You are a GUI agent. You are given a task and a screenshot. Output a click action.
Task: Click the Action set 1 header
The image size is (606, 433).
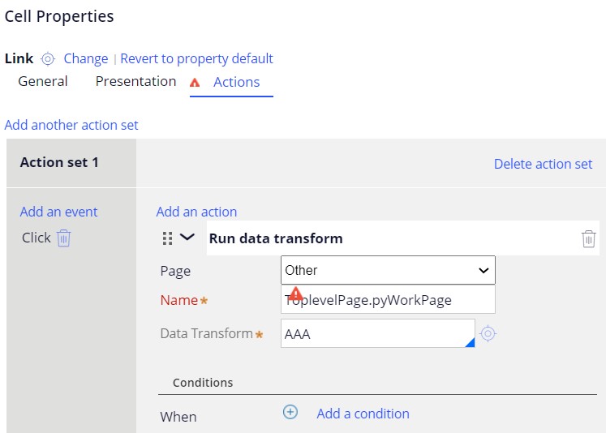[x=59, y=162]
